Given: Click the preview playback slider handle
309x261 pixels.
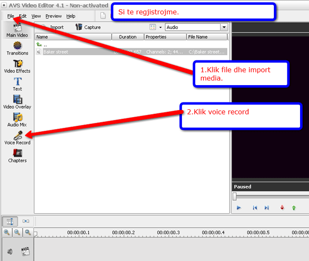Looking at the screenshot, I should tap(235, 196).
